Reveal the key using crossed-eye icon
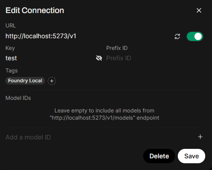This screenshot has width=212, height=170. click(99, 58)
